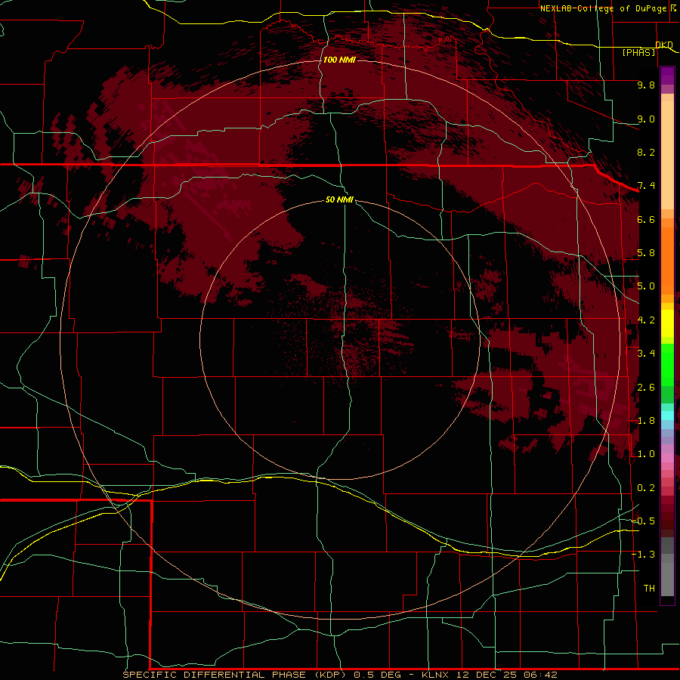This screenshot has width=680, height=680.
Task: Click the 06:42 timestamp in the bottom caption
Action: point(540,675)
